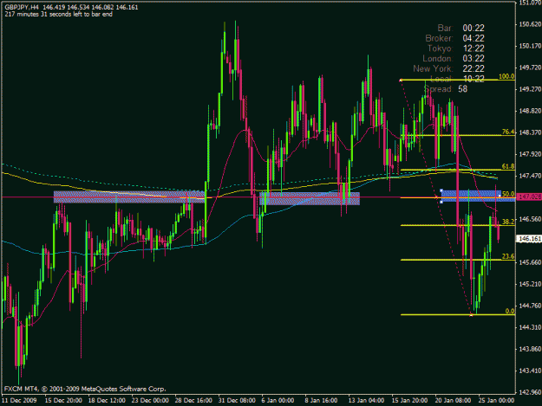Viewport: 542px width, 406px height.
Task: Click the Spread 58 value
Action: 463,89
